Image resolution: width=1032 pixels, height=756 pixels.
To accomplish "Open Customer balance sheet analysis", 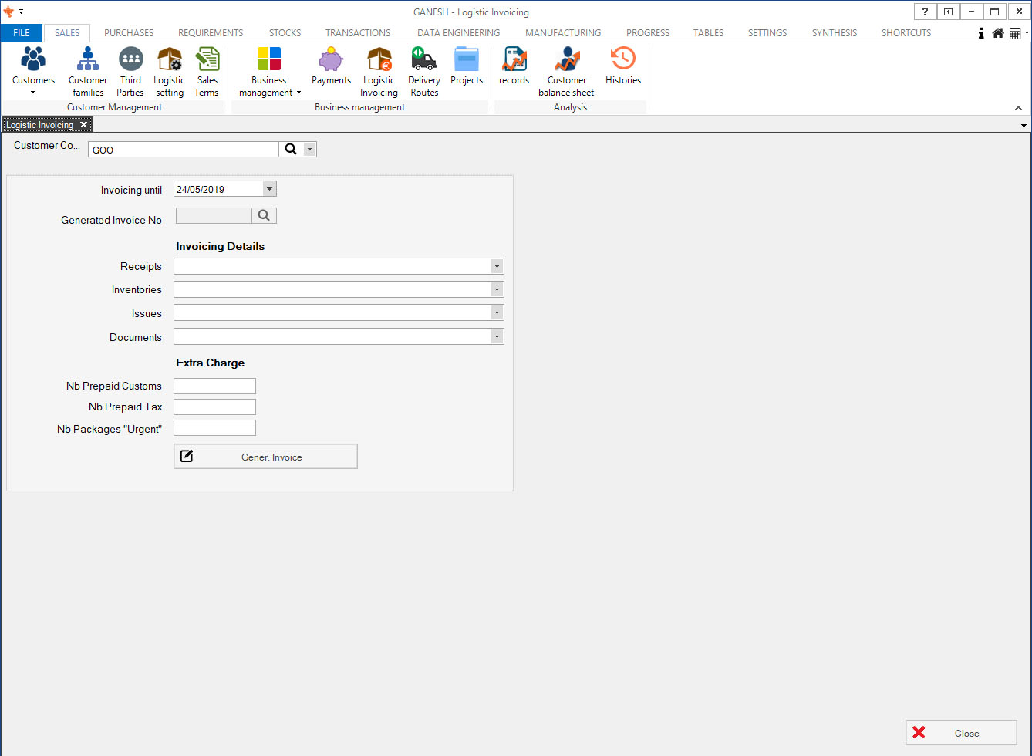I will [567, 60].
